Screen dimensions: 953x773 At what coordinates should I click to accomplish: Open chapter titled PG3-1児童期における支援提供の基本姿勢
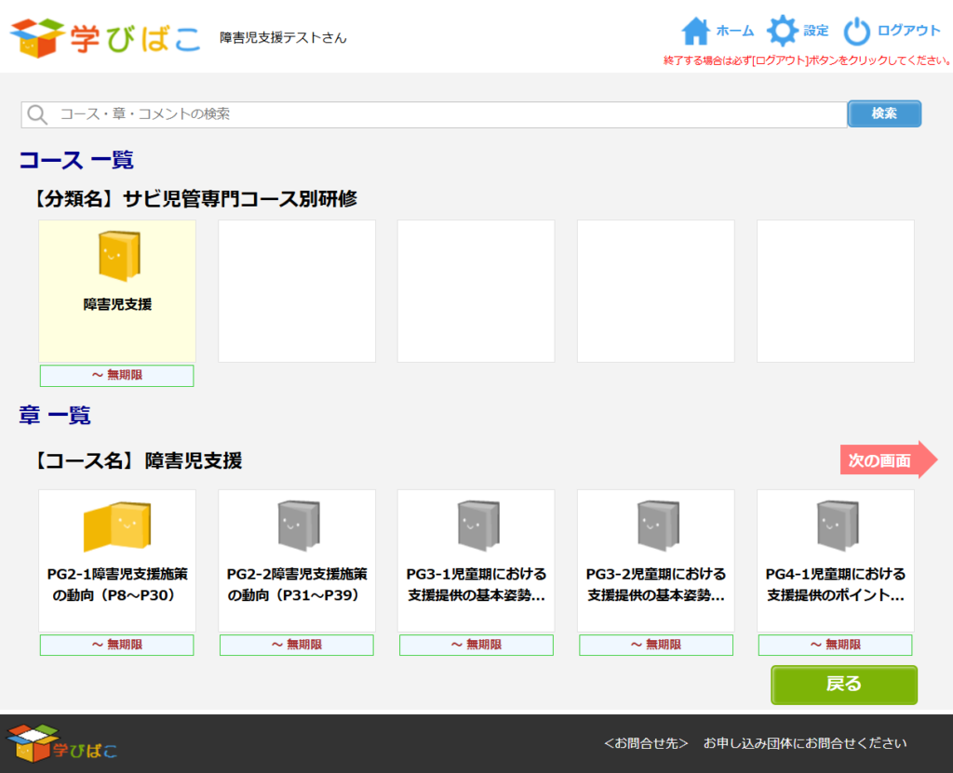tap(476, 584)
